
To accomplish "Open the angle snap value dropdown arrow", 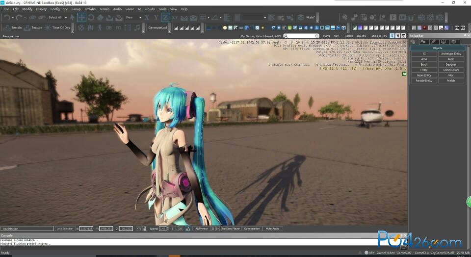I will [220, 18].
